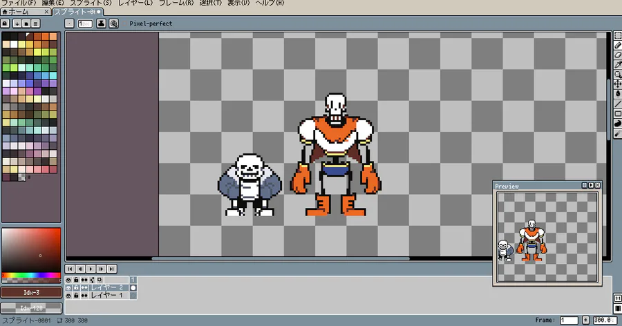This screenshot has height=326, width=622.
Task: Open the 表示(V) menu
Action: pyautogui.click(x=238, y=3)
